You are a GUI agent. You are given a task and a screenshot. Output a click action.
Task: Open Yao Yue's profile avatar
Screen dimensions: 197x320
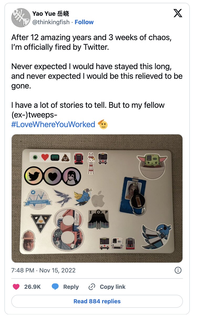pyautogui.click(x=21, y=18)
